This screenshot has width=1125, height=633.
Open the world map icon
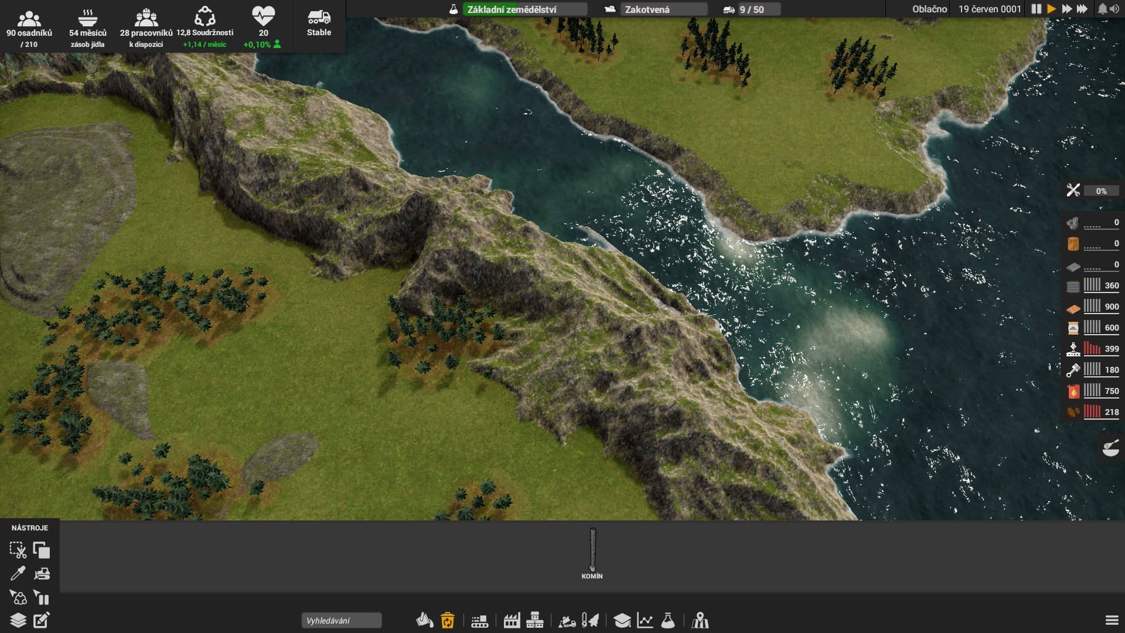[x=700, y=620]
